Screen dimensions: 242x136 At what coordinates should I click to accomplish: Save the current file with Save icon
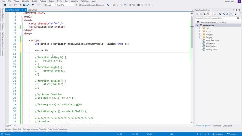pyautogui.click(x=24, y=5)
